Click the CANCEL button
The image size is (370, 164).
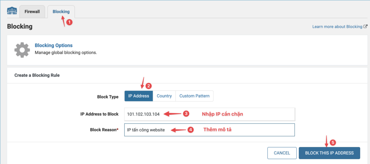[282, 153]
